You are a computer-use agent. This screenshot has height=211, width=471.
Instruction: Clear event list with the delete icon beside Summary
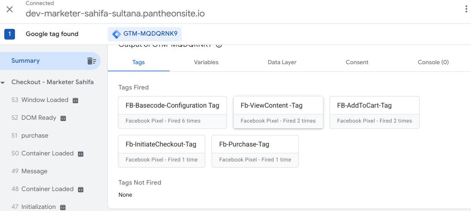(x=92, y=61)
